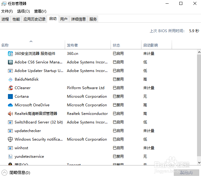Select SwitchBoard Server (32 bit) entry
The width and height of the screenshot is (201, 178).
[x=39, y=122]
